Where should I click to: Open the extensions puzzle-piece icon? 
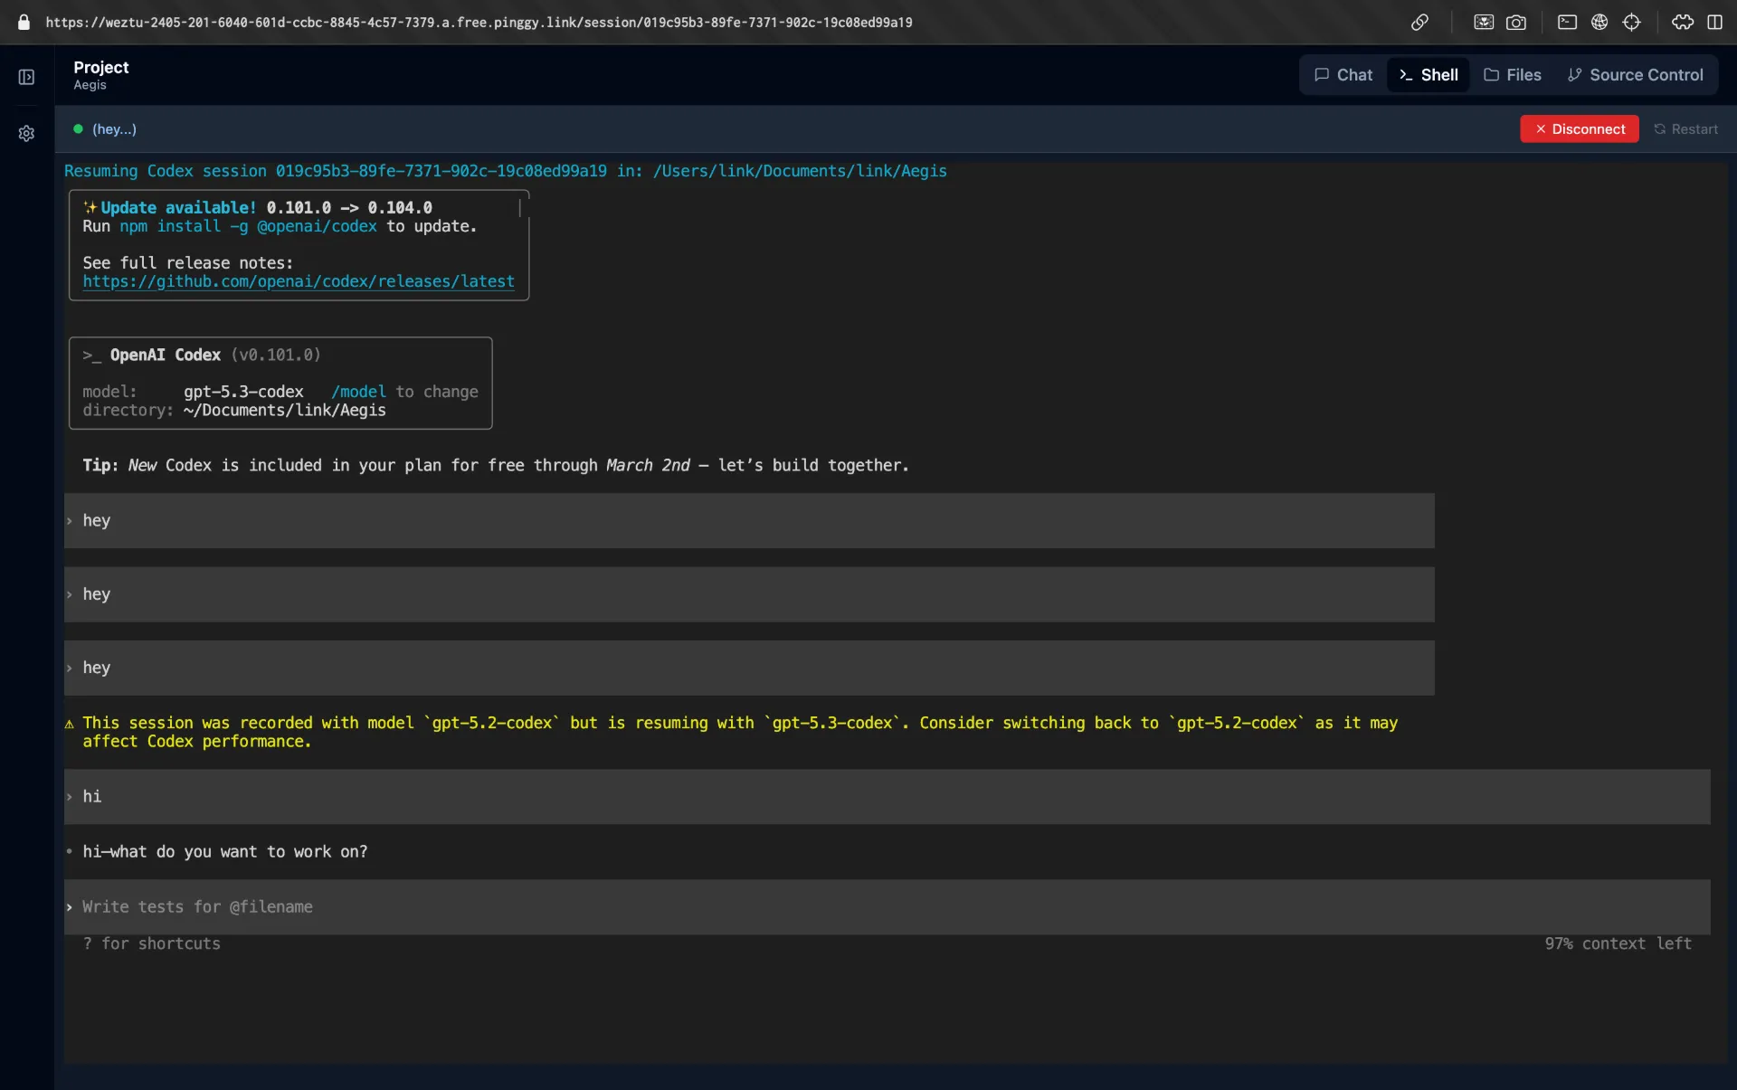click(x=1681, y=23)
